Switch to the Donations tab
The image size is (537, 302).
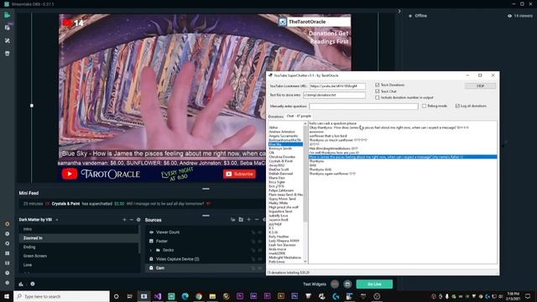click(276, 117)
